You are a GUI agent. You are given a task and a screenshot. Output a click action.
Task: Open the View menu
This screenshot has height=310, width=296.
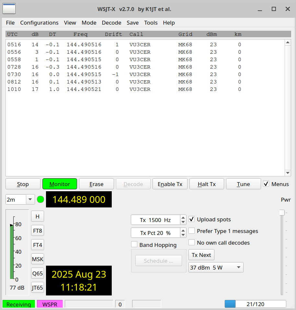tap(70, 23)
